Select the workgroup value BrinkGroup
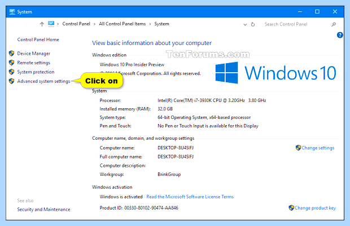 (169, 175)
